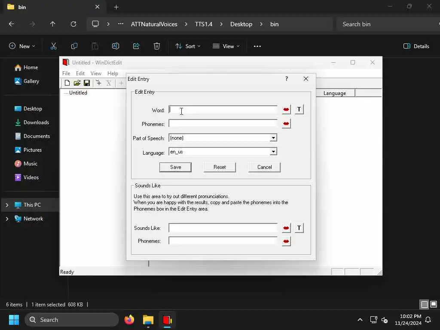Expand the This PC tree node
This screenshot has width=440, height=330.
(x=7, y=205)
